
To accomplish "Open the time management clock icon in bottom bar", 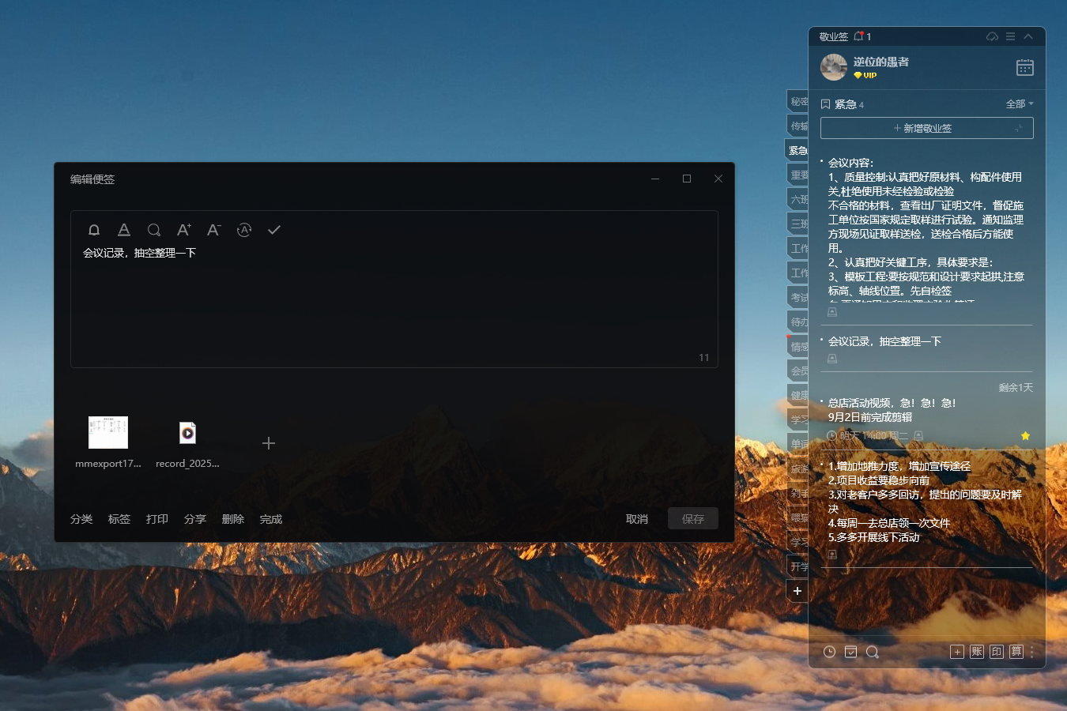I will click(x=829, y=652).
